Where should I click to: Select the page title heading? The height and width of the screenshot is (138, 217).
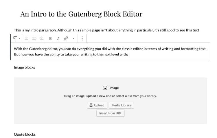pyautogui.click(x=81, y=14)
